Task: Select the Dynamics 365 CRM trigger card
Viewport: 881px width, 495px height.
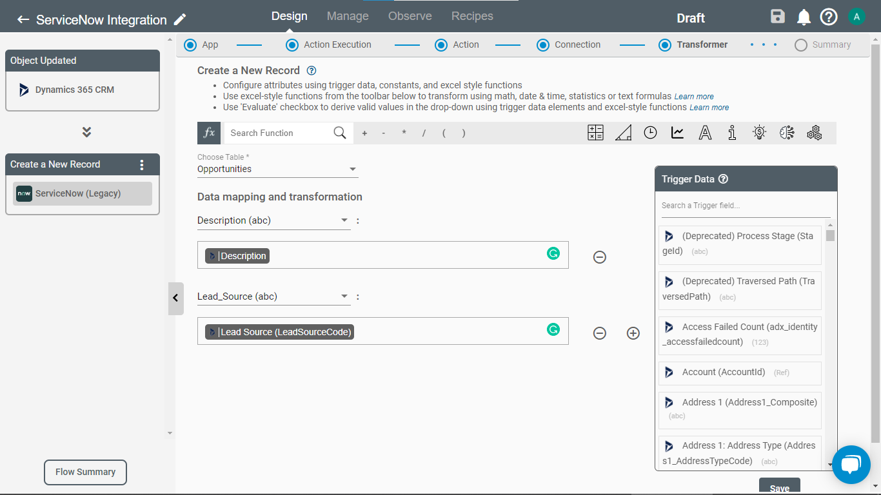Action: click(82, 91)
